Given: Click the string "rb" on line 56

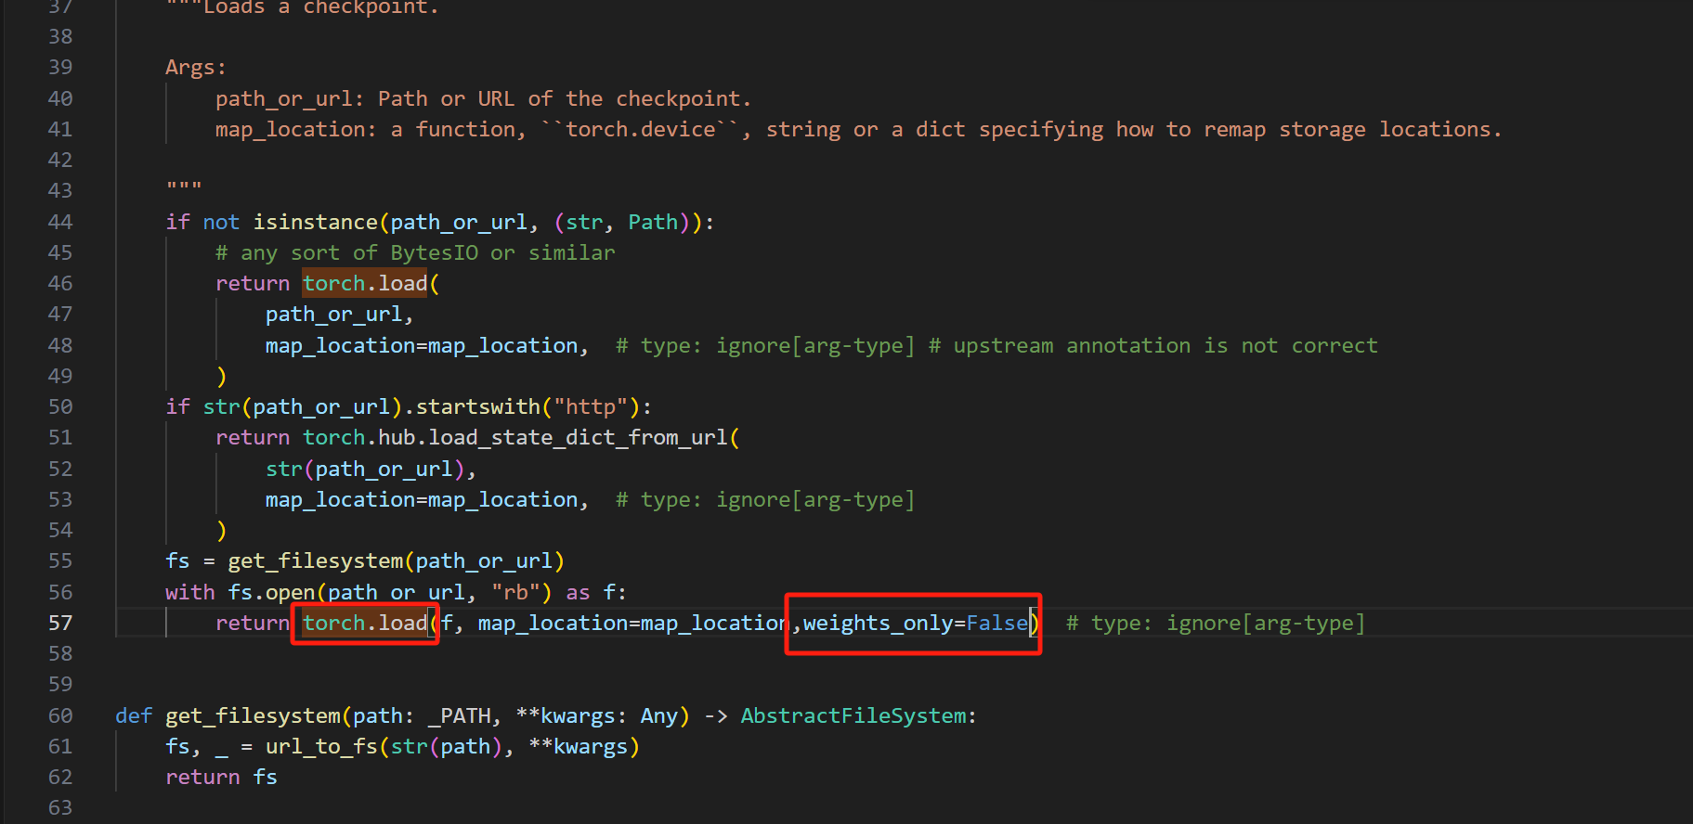Looking at the screenshot, I should click(515, 592).
